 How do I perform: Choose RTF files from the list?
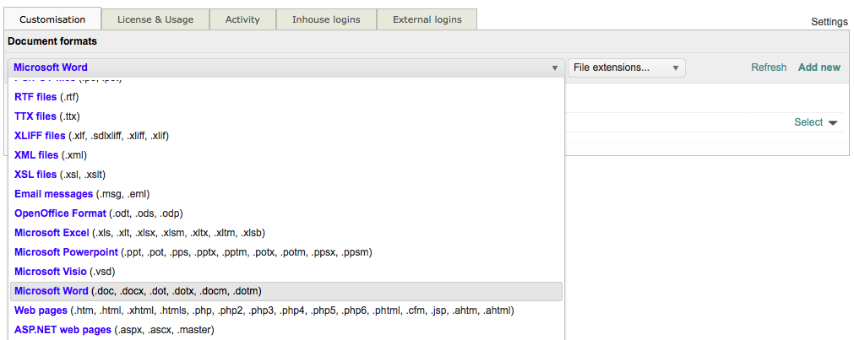[47, 97]
